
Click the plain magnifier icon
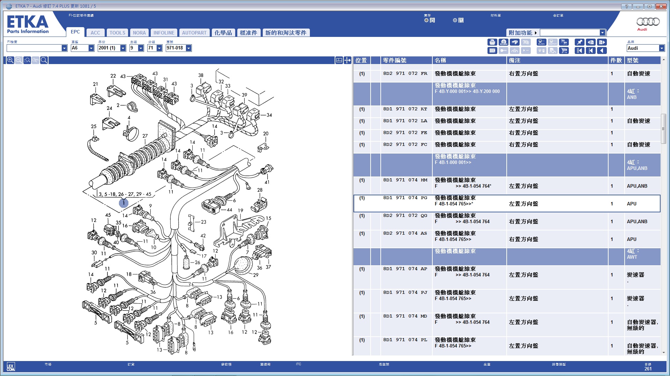coord(44,60)
